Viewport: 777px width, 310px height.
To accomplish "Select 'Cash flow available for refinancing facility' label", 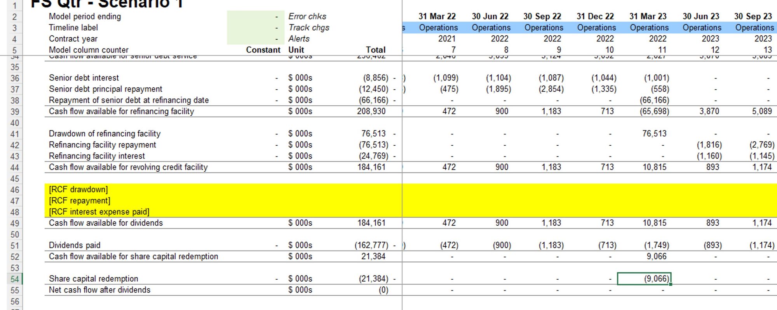I will tap(121, 111).
